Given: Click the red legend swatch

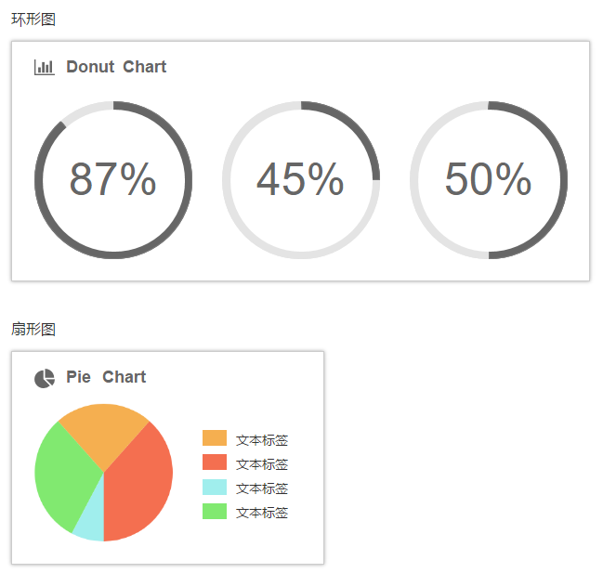Looking at the screenshot, I should [x=215, y=462].
